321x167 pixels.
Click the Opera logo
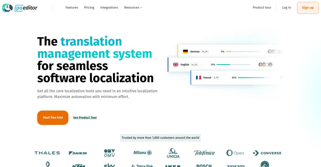[235, 153]
